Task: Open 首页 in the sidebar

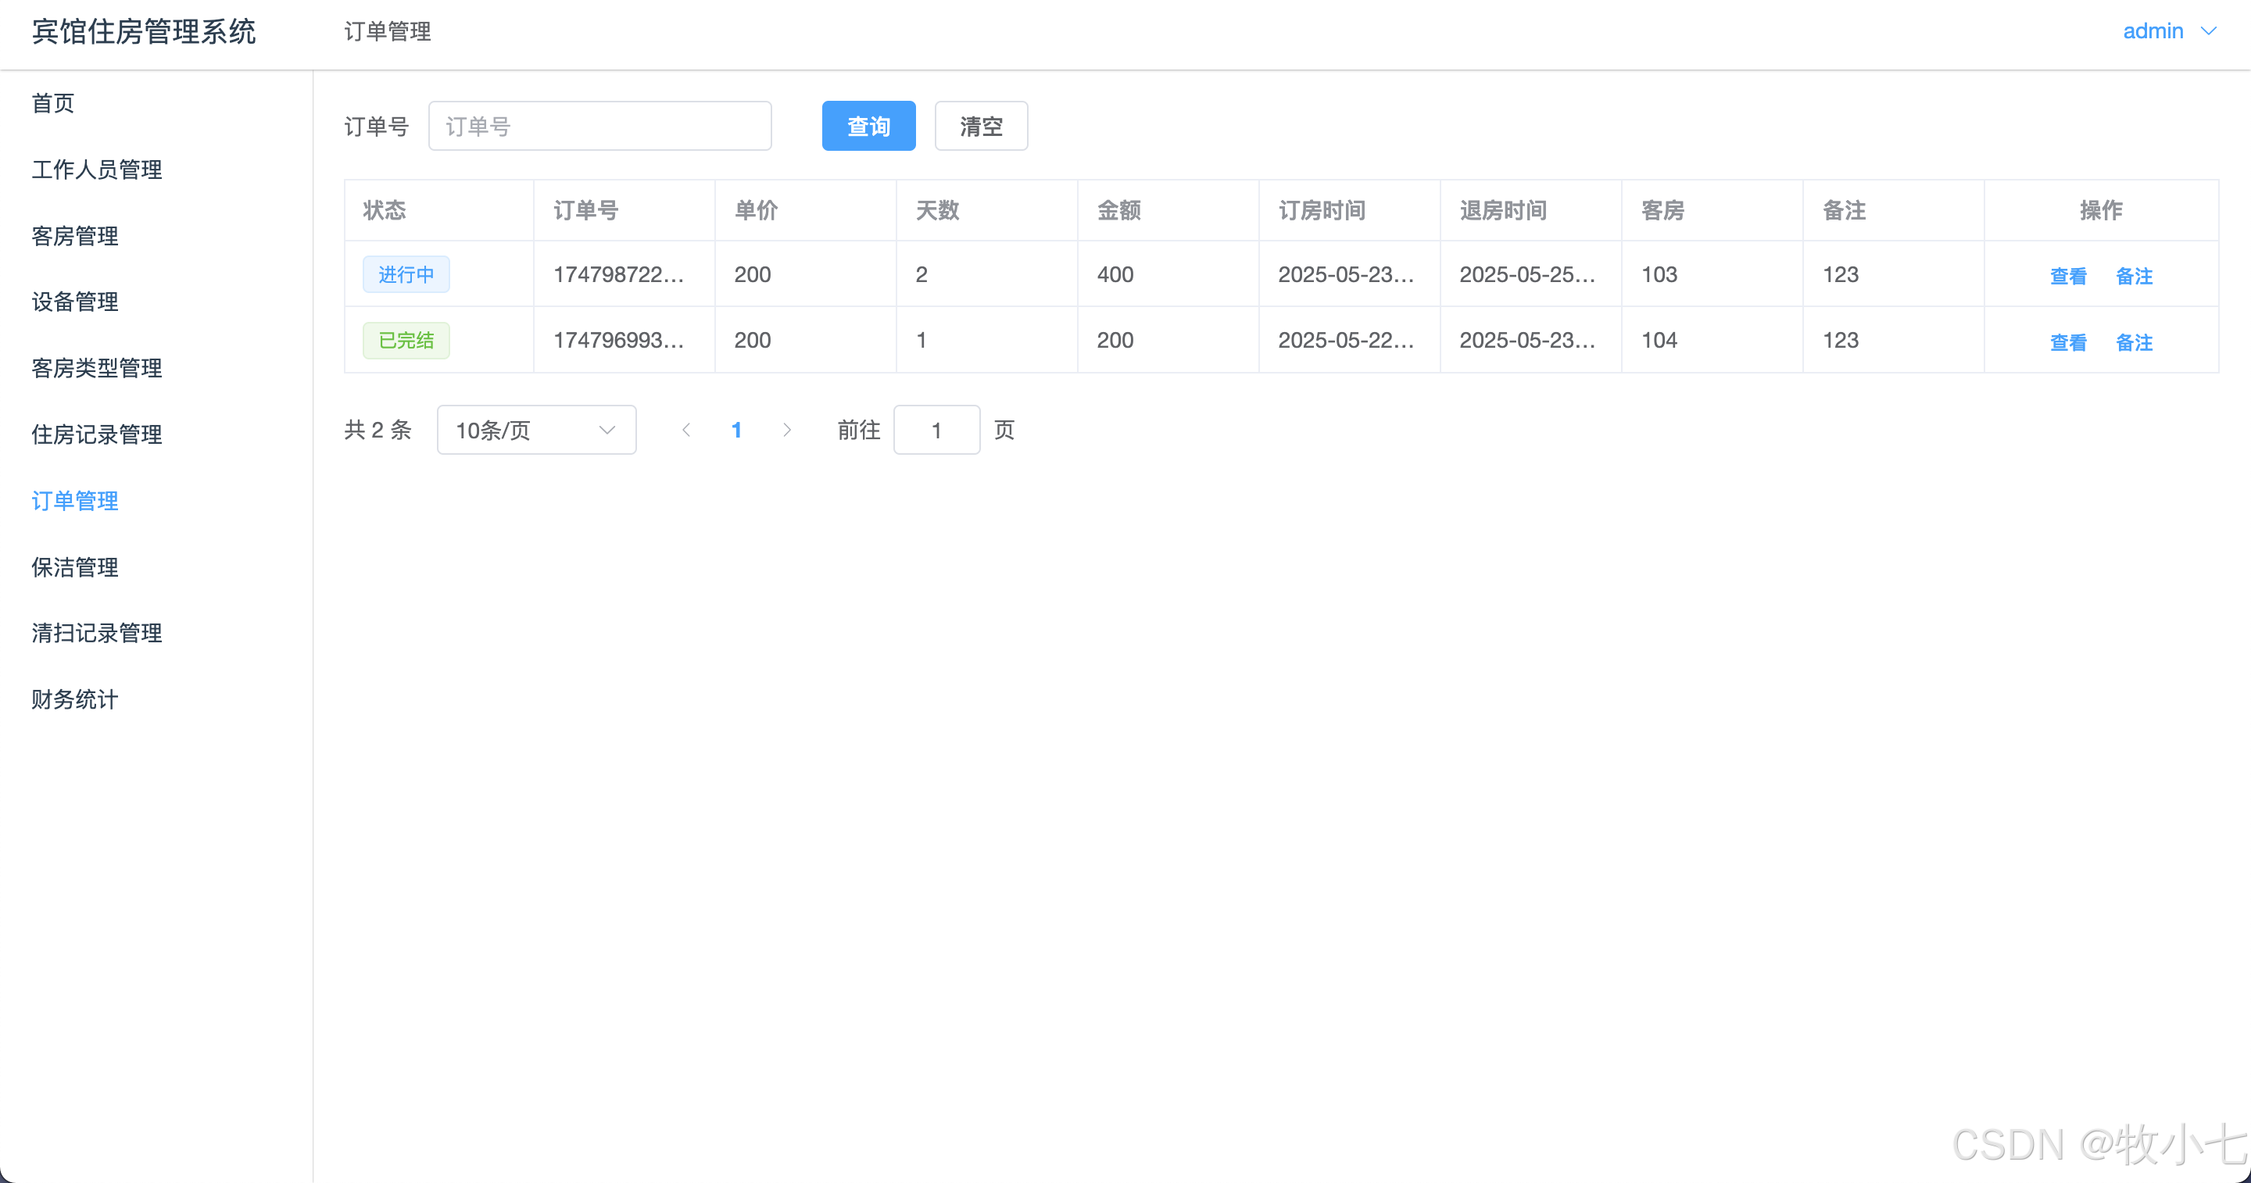Action: tap(53, 103)
